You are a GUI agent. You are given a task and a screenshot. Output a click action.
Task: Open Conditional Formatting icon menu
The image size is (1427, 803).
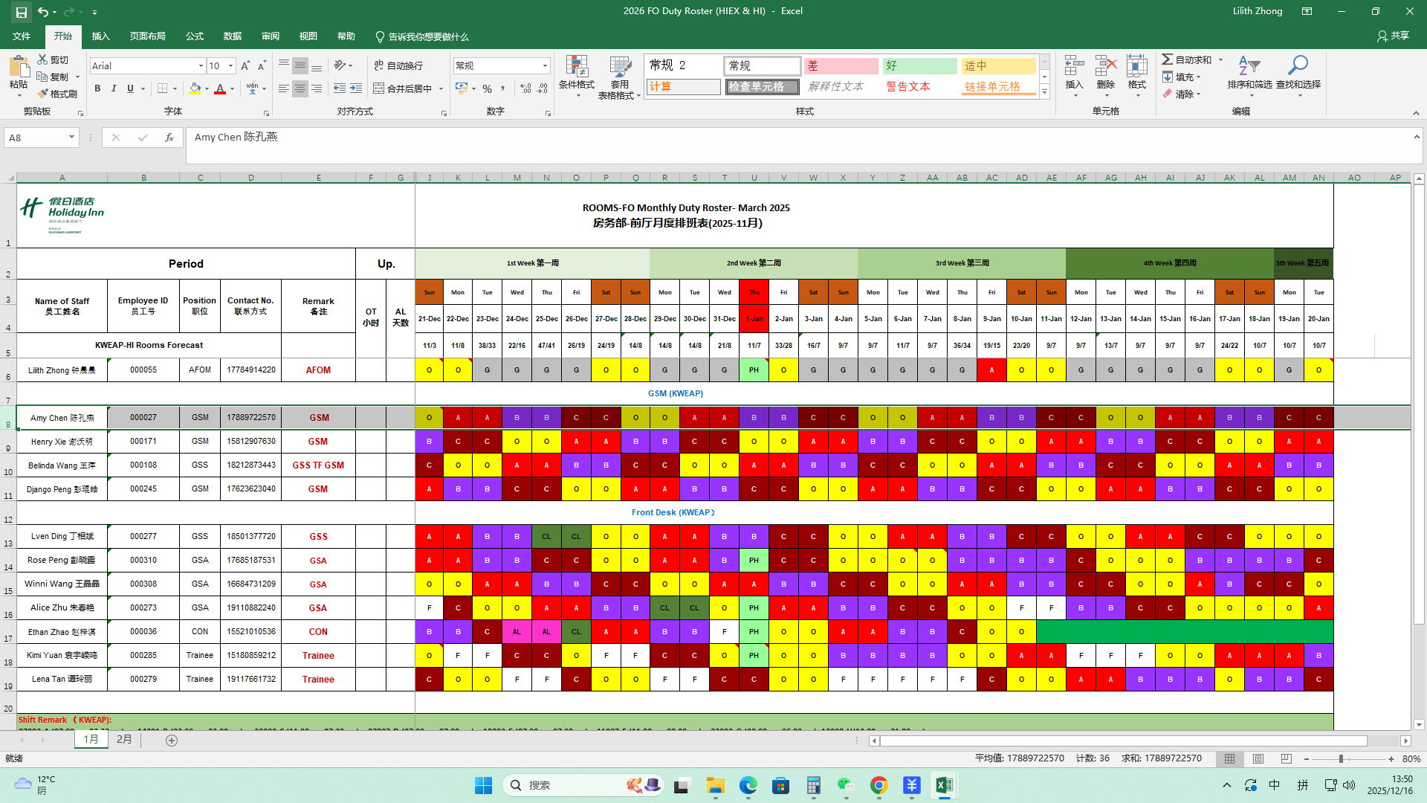pos(577,68)
